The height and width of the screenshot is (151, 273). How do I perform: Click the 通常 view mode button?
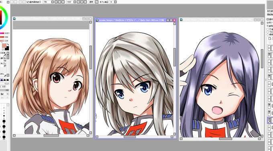pos(91,2)
